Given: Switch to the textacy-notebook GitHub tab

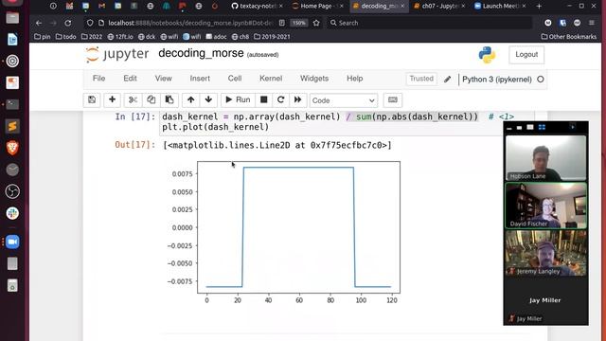Looking at the screenshot, I should point(257,6).
